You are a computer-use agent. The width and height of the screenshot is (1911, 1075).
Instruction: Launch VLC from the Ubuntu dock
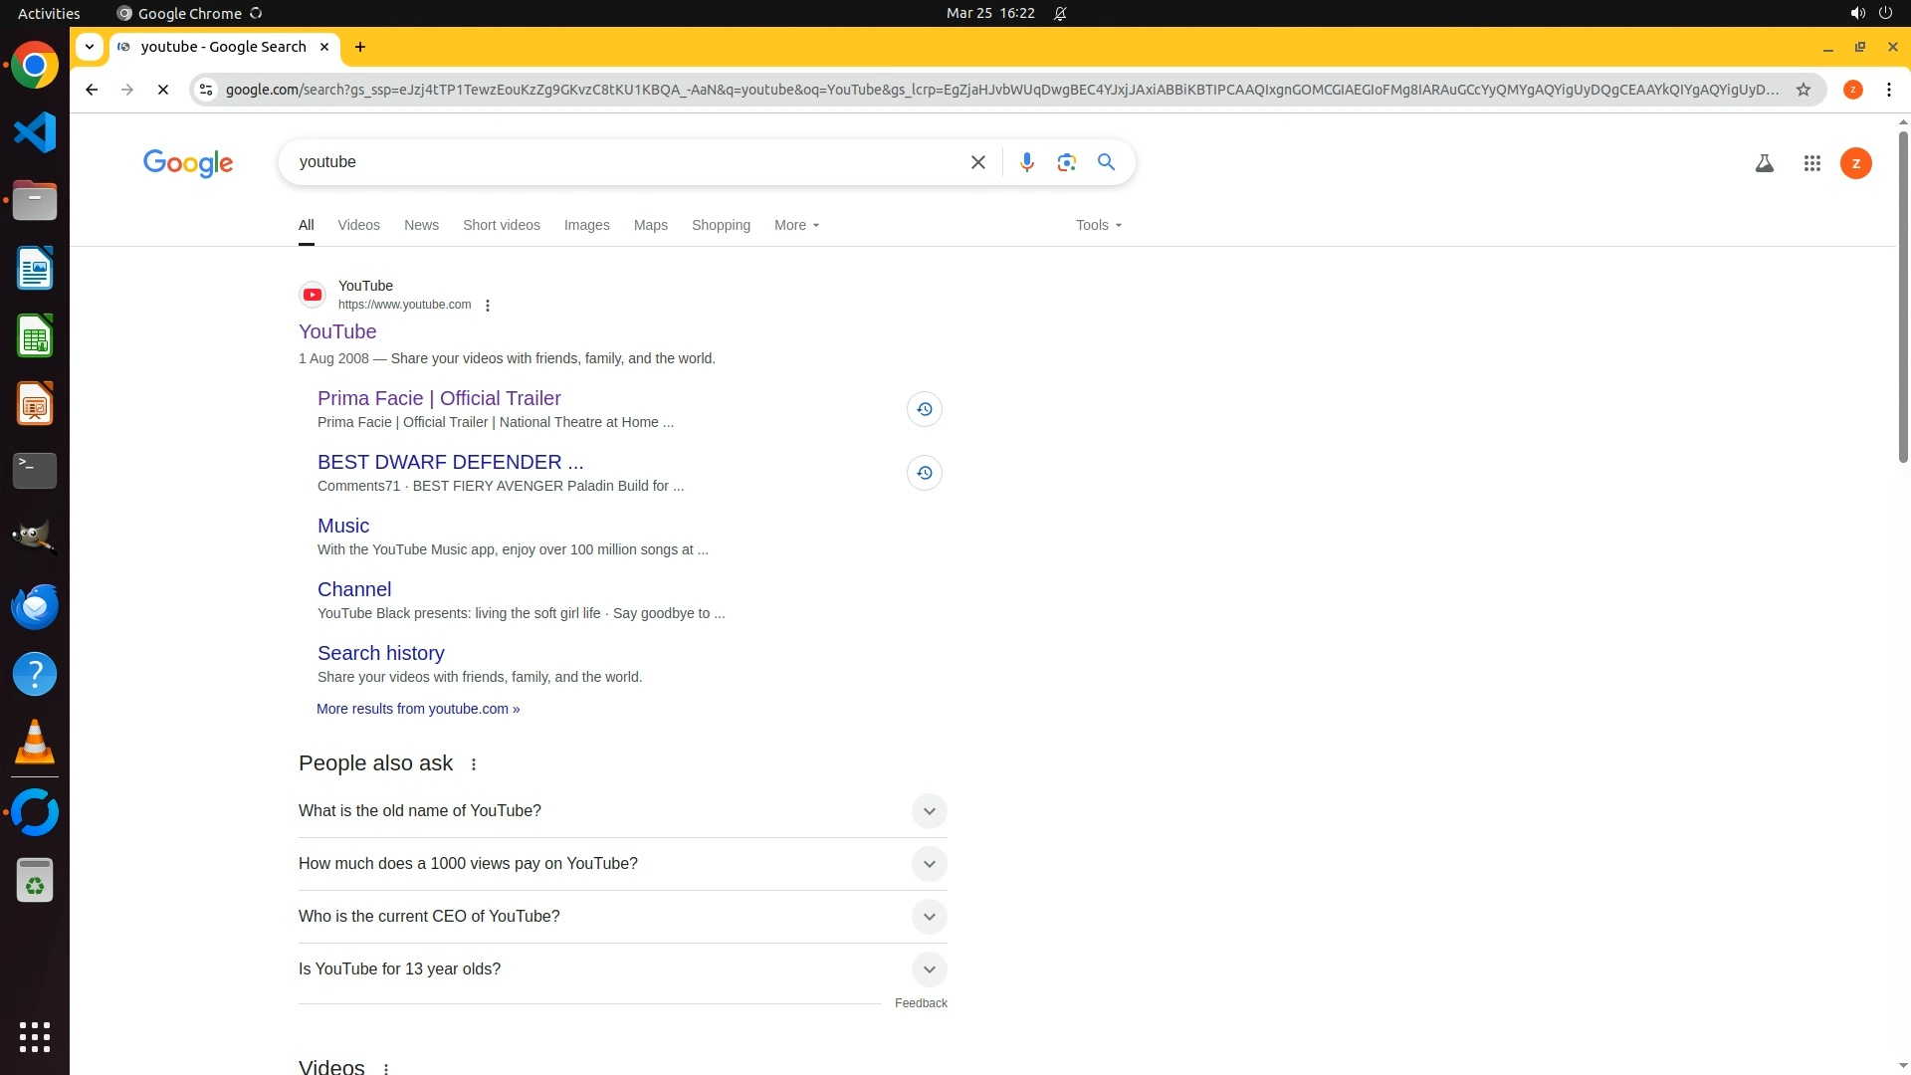35,743
